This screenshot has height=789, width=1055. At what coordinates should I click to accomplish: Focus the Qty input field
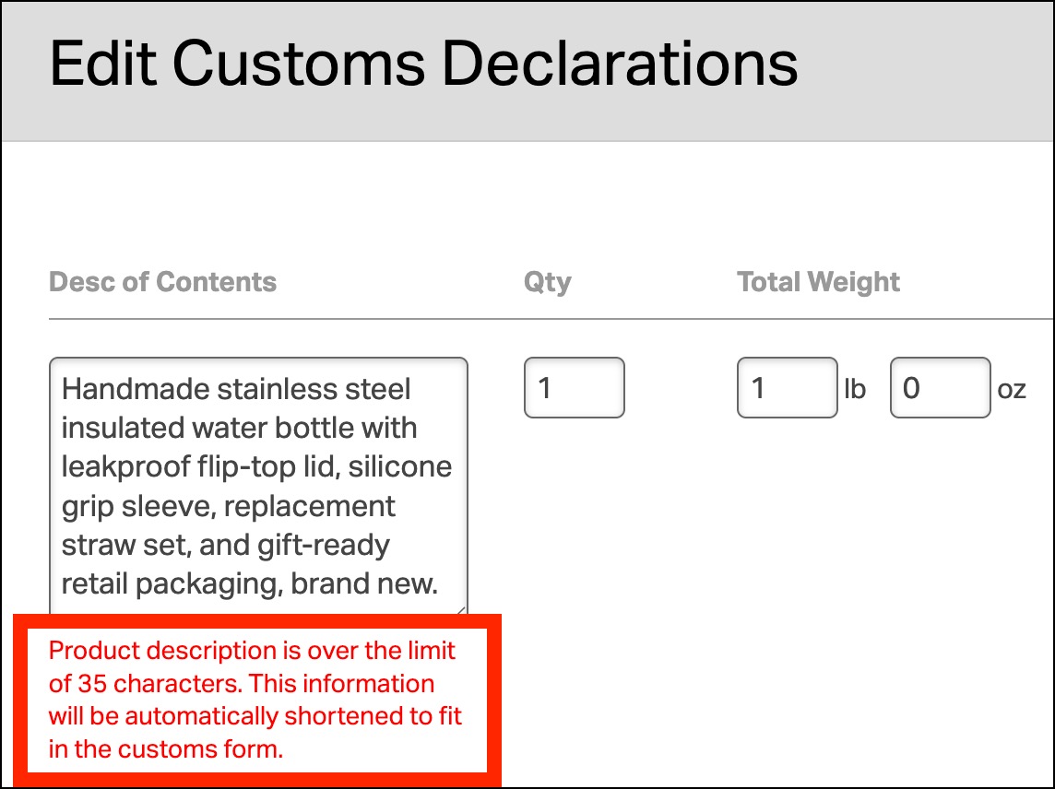click(x=574, y=388)
